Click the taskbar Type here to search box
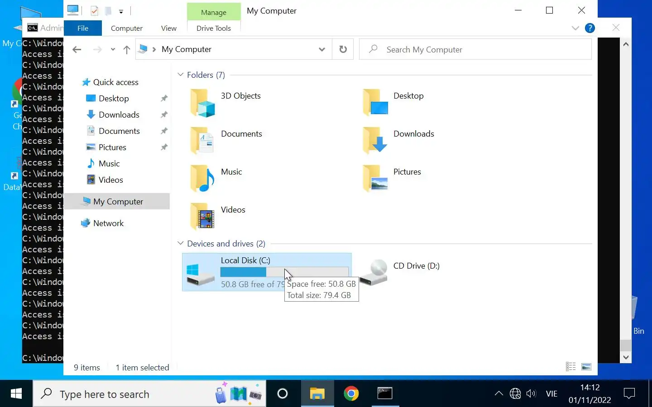652x407 pixels. 149,394
